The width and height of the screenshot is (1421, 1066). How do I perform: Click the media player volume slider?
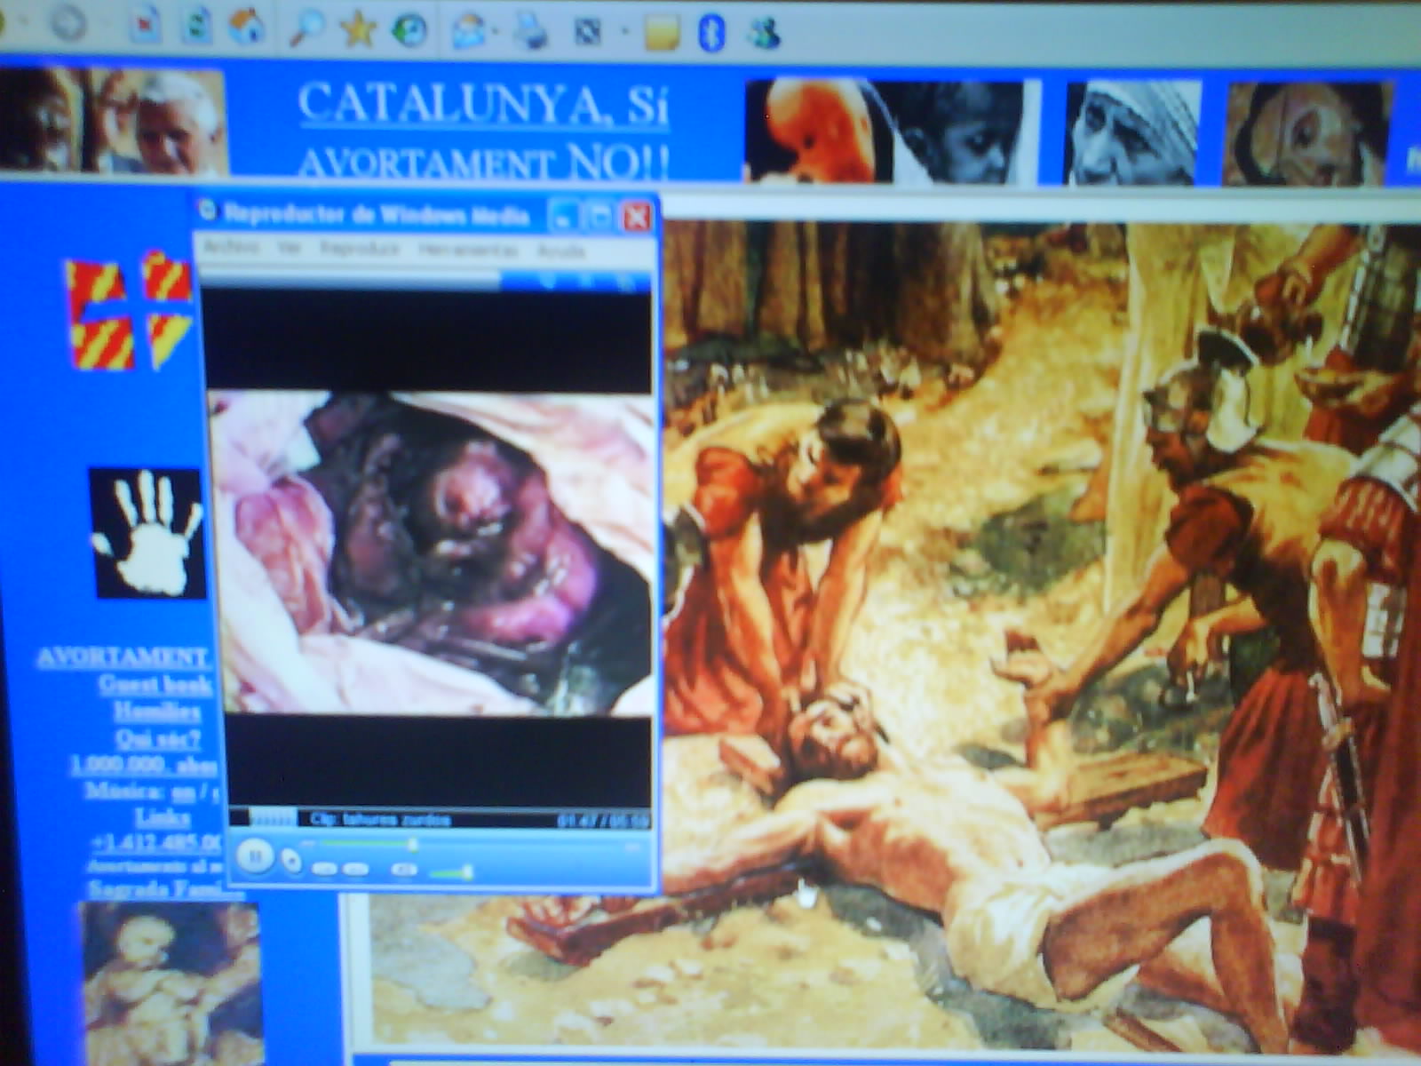click(x=451, y=874)
